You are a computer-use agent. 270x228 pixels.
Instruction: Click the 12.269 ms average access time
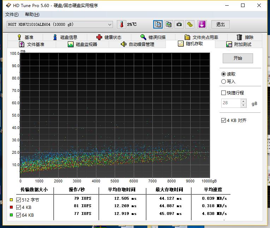click(x=125, y=206)
